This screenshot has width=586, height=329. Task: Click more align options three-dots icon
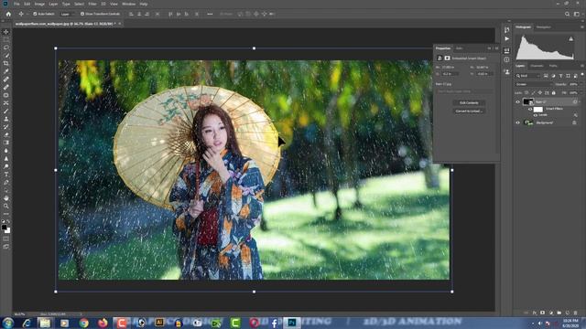click(210, 15)
